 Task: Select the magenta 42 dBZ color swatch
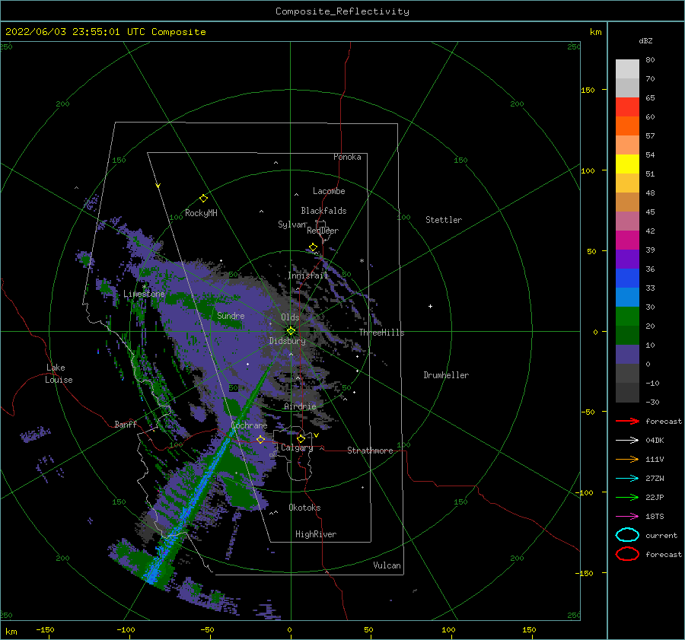pos(627,240)
